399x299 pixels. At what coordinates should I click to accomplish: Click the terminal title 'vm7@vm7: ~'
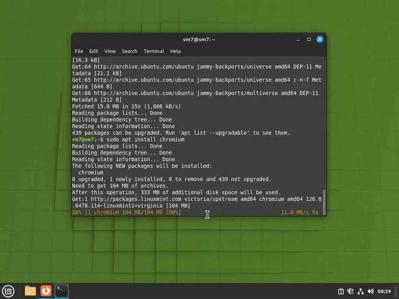(x=199, y=39)
